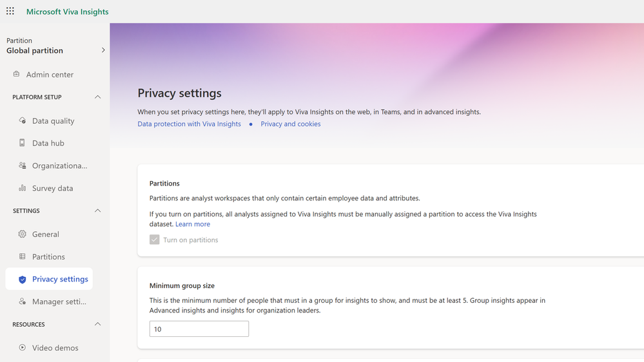Click the Video demos play icon
Image resolution: width=644 pixels, height=362 pixels.
pos(22,348)
